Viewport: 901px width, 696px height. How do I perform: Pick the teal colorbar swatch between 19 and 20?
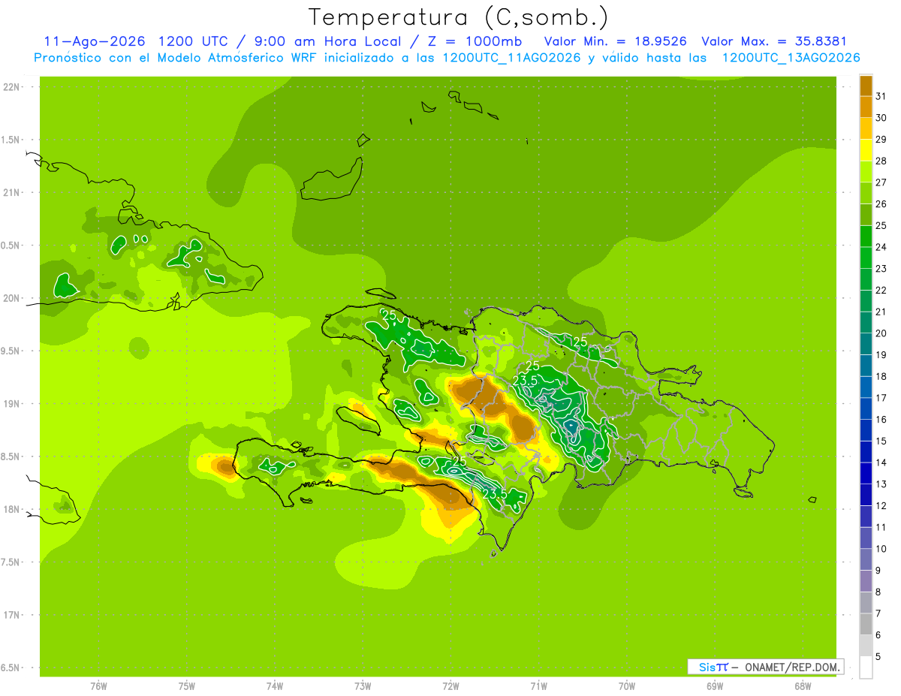click(x=866, y=344)
